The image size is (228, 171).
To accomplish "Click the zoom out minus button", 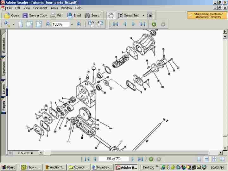I will (x=48, y=24).
